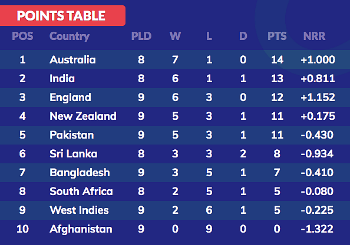Select the Australia team name
The image size is (350, 245).
point(72,60)
